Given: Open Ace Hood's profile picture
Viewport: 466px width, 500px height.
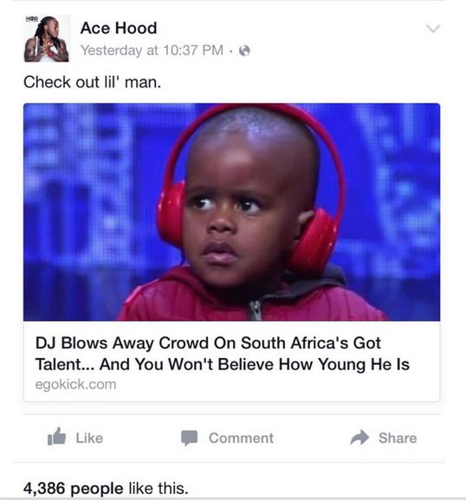Looking at the screenshot, I should [47, 39].
